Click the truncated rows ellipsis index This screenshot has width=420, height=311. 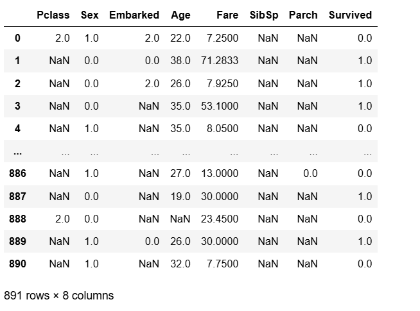pos(17,153)
